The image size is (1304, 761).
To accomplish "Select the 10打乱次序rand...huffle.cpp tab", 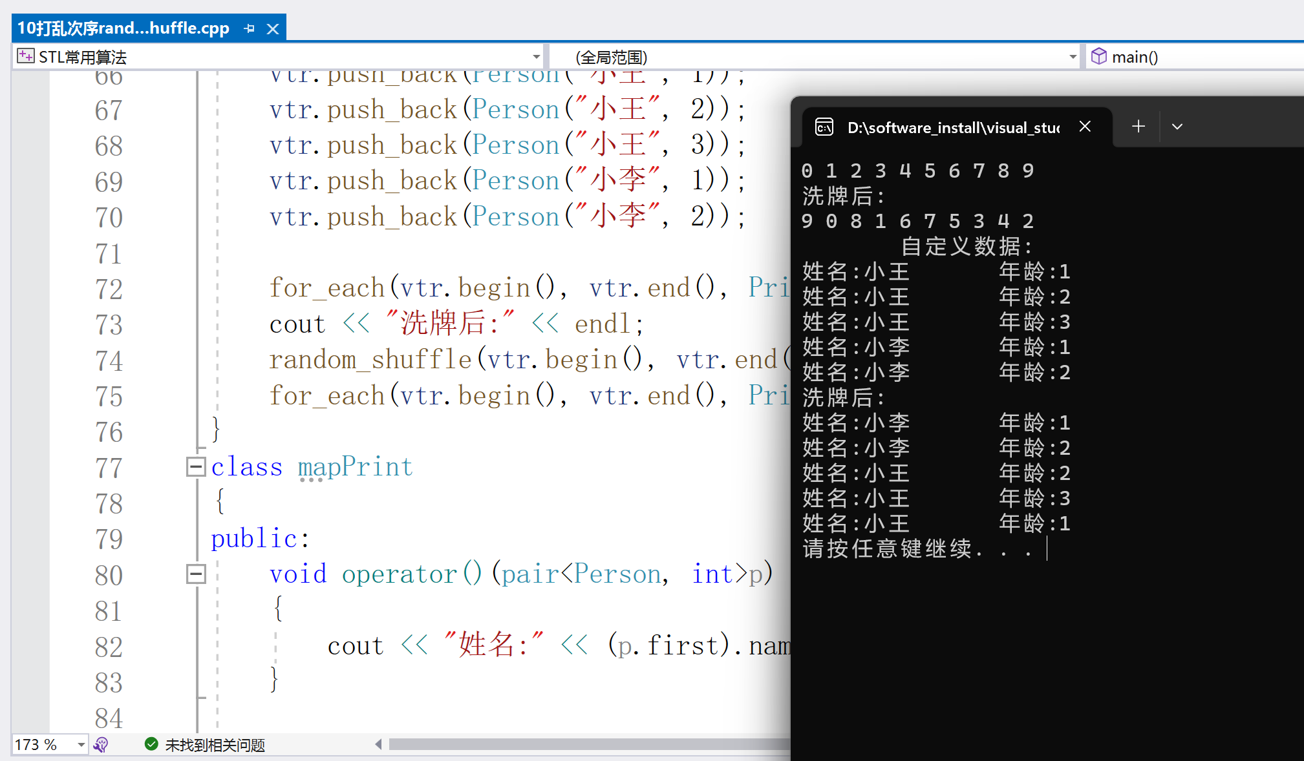I will 123,28.
